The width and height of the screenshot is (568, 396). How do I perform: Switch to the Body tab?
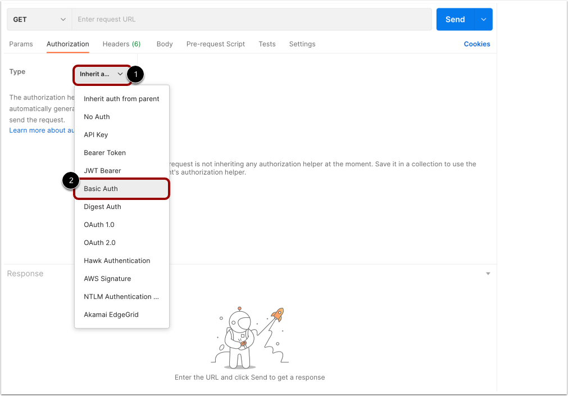click(x=164, y=44)
